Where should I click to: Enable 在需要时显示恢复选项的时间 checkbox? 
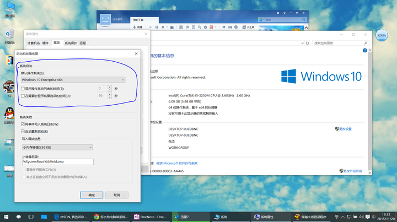point(23,96)
